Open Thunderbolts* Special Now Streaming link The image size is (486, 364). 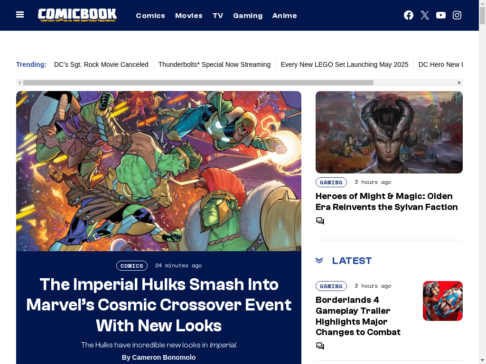215,64
